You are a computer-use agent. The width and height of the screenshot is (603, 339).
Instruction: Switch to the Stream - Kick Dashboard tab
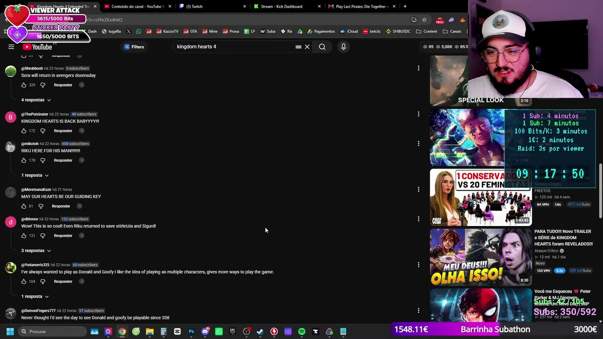(x=282, y=7)
